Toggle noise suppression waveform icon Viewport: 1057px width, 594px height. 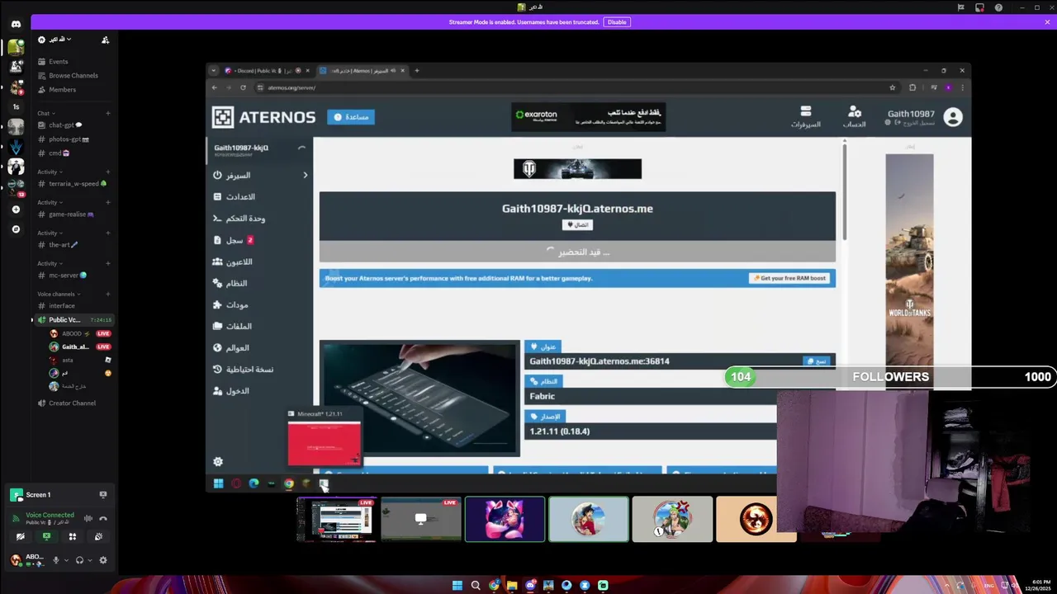tap(88, 518)
